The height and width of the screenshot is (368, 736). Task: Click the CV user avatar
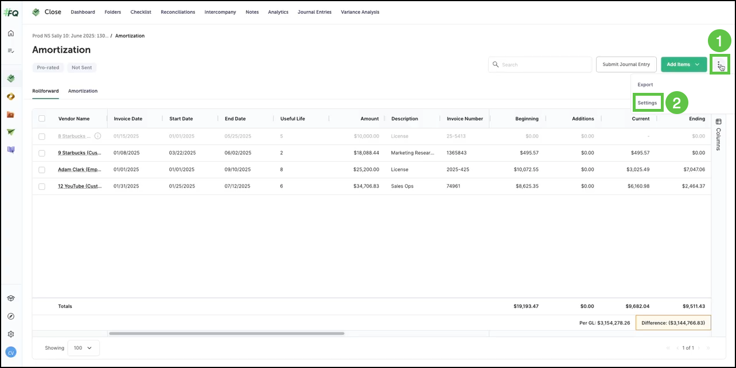pos(10,351)
